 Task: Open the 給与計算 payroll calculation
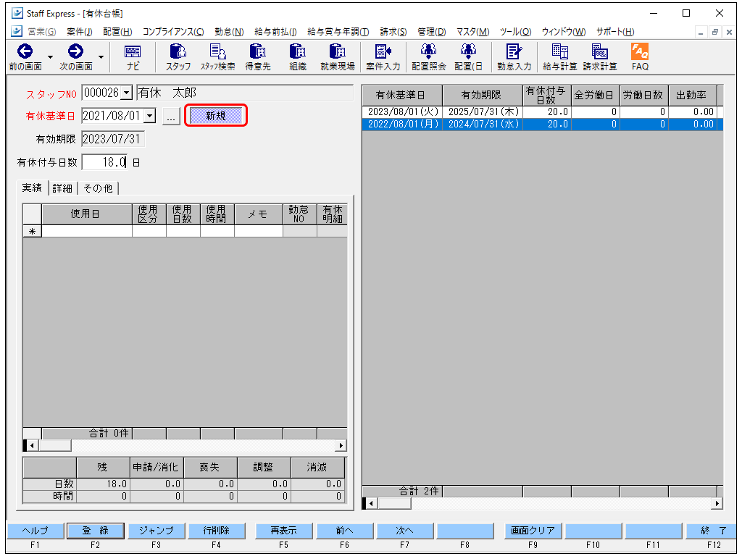click(558, 57)
